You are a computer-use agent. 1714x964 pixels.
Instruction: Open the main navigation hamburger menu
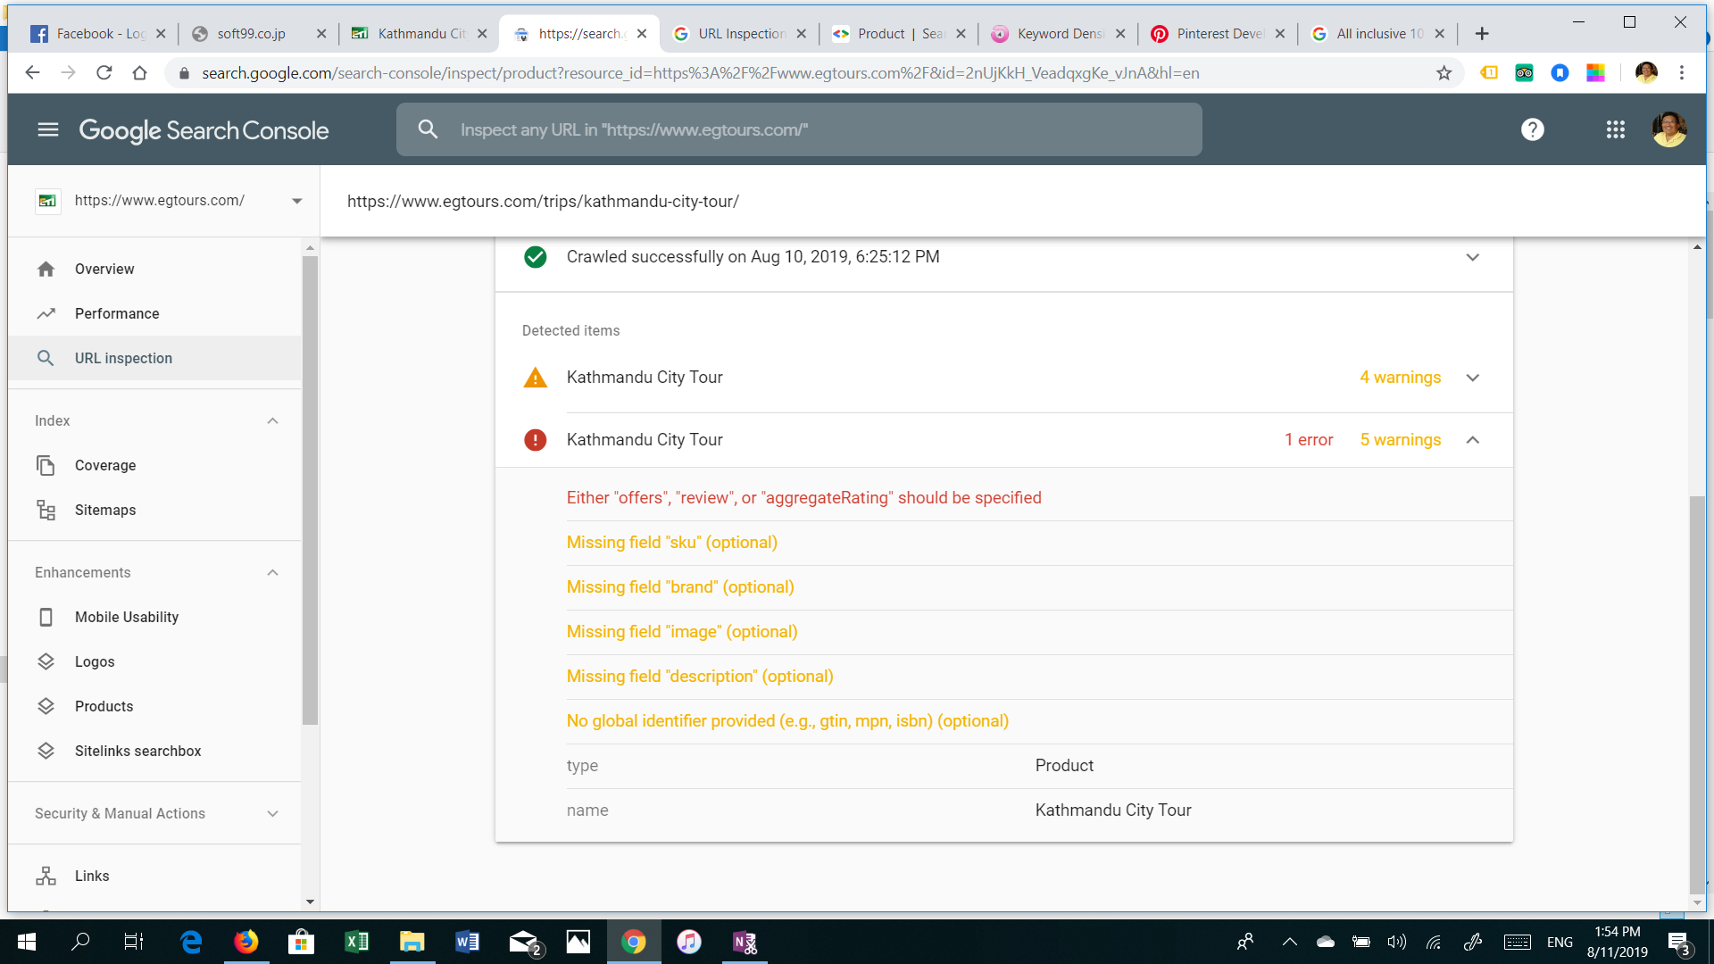tap(48, 130)
